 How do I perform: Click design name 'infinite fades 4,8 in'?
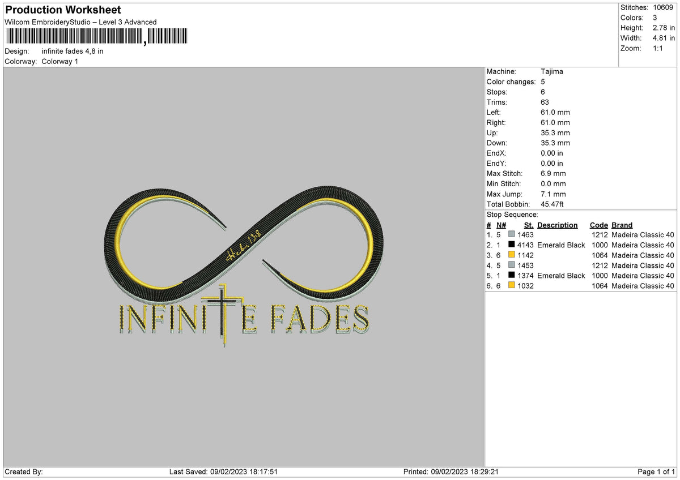coord(73,51)
